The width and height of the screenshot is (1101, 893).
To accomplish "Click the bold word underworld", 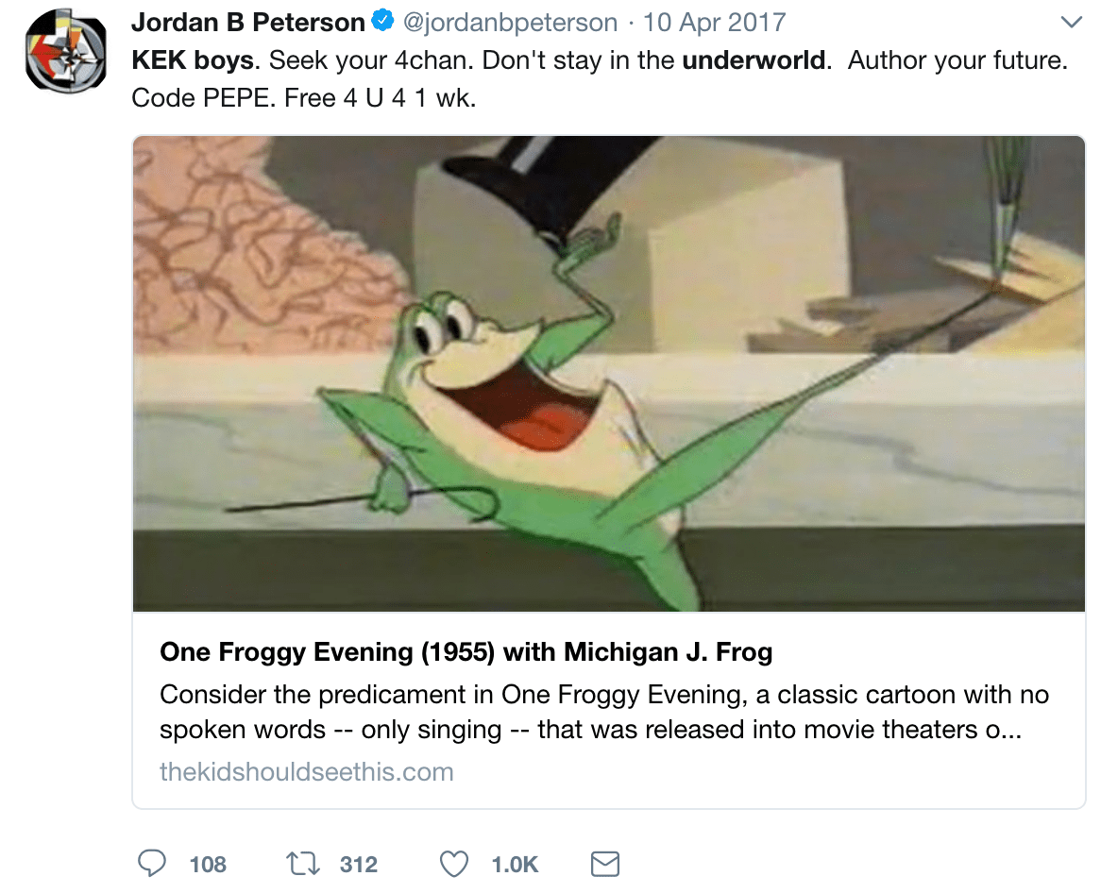I will pyautogui.click(x=753, y=60).
